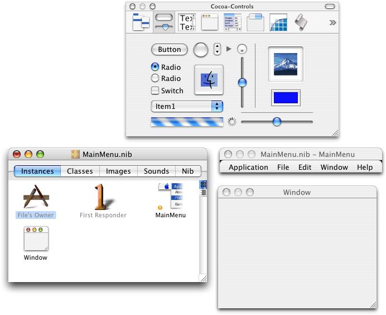Click the Cocoa-Controls toolbar toggle pill button

coord(330,6)
